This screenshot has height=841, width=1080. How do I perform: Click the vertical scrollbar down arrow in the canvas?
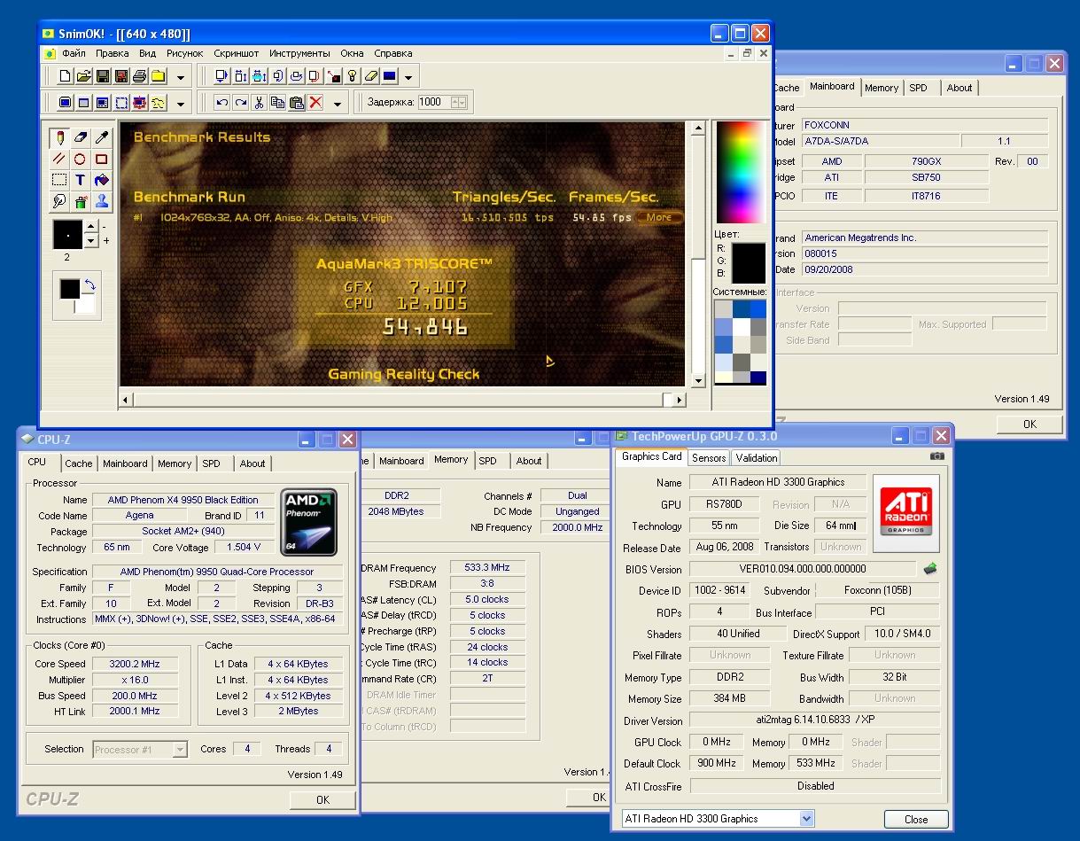(x=697, y=380)
